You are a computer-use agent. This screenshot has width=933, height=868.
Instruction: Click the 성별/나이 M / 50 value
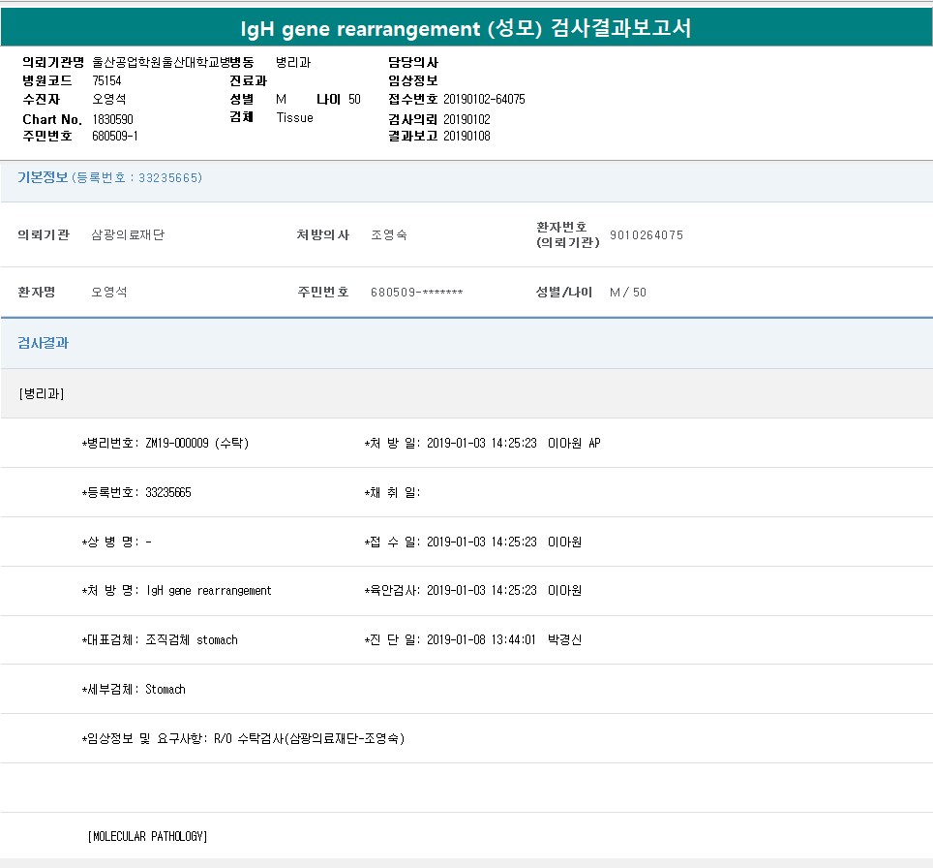(627, 293)
